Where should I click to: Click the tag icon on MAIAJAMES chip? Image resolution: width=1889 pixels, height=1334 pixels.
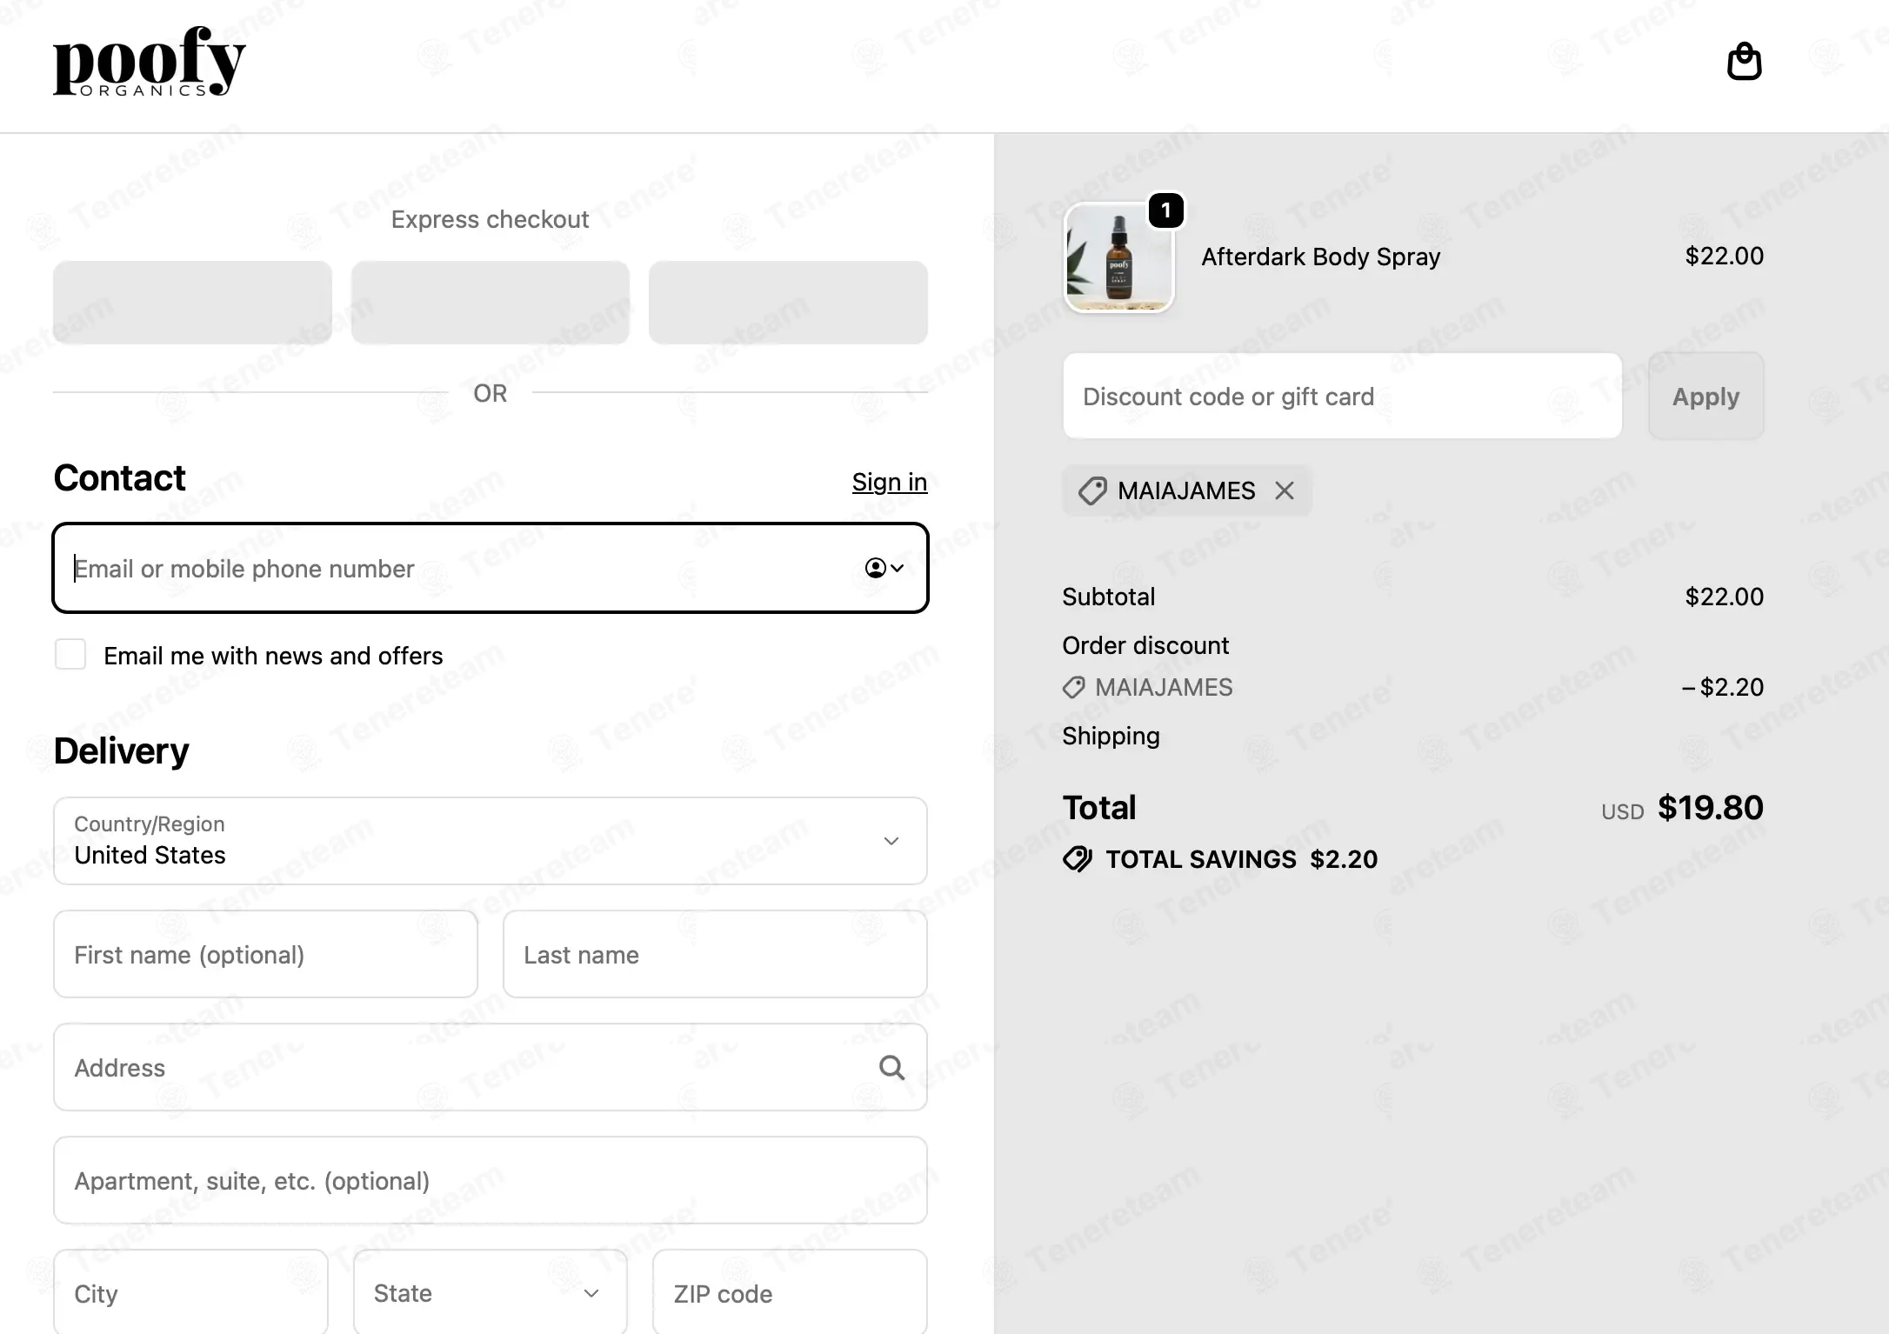click(x=1092, y=490)
